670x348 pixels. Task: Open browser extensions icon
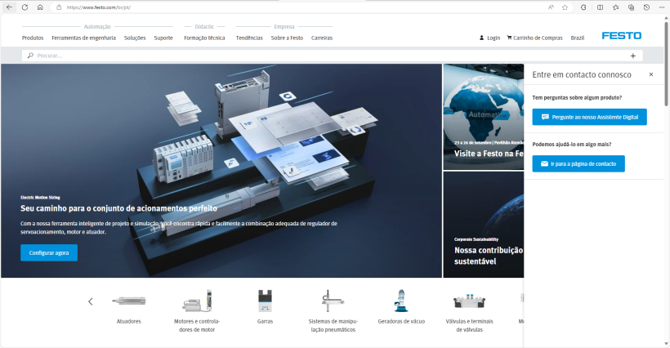pos(583,7)
